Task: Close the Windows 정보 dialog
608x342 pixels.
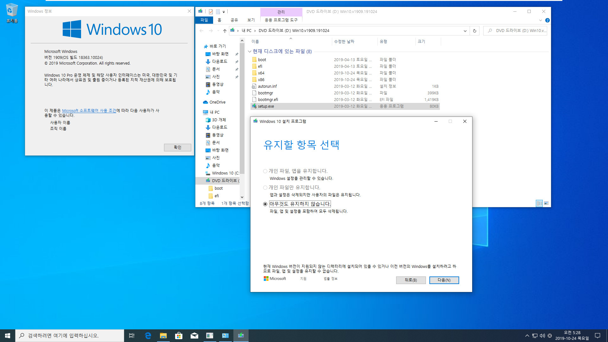Action: (189, 11)
